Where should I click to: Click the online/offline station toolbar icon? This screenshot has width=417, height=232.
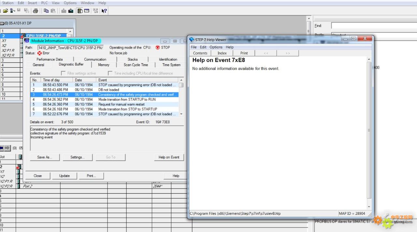point(12,11)
